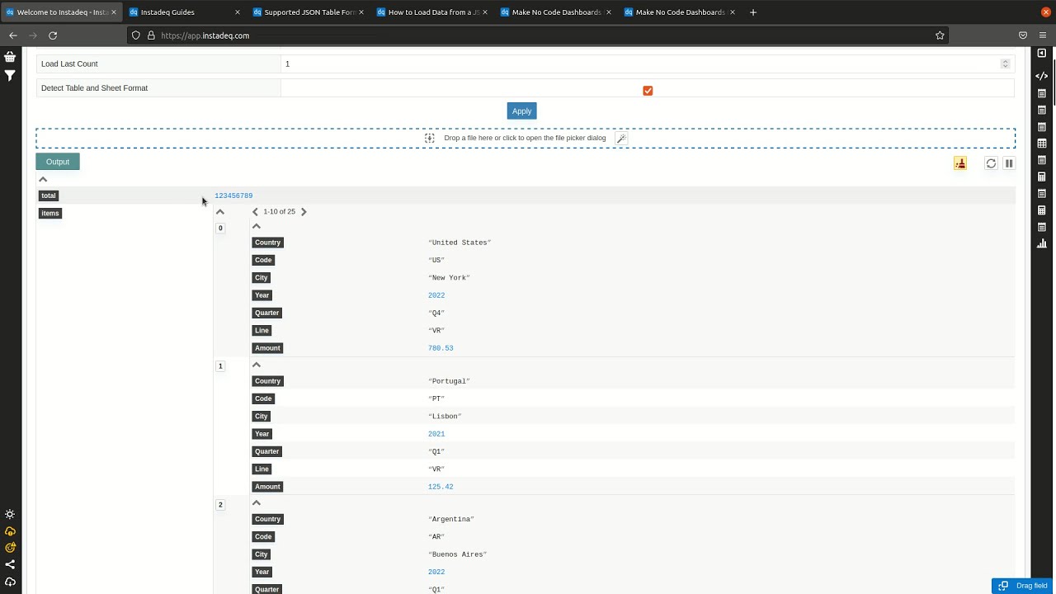Image resolution: width=1056 pixels, height=594 pixels.
Task: Open the filter funnel icon
Action: 10,75
